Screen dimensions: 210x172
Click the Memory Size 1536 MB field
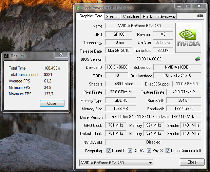point(121,109)
